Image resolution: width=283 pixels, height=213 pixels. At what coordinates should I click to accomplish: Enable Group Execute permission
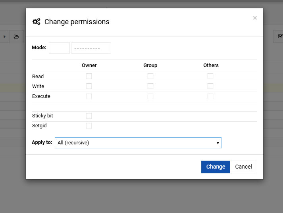click(x=150, y=96)
